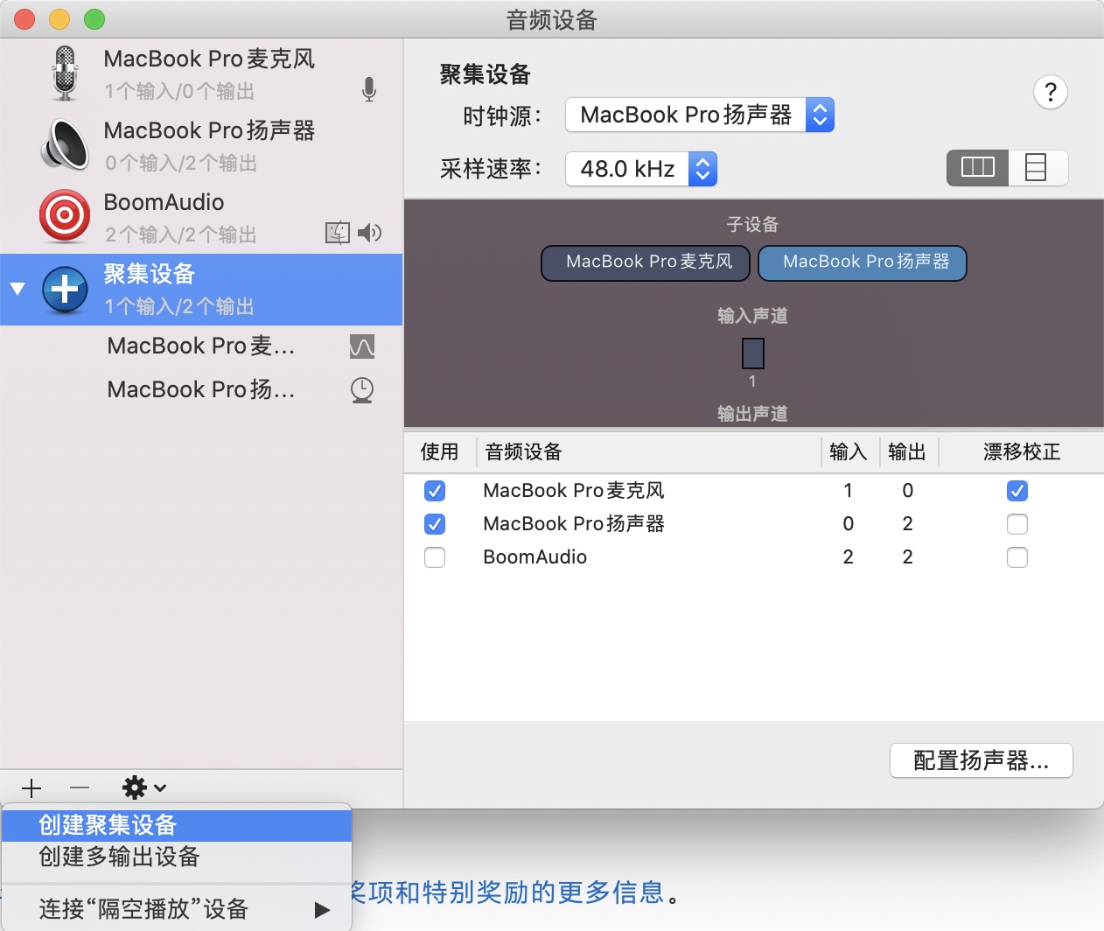Screen dimensions: 1104x931
Task: Click the drift correction waveform icon
Action: point(362,346)
